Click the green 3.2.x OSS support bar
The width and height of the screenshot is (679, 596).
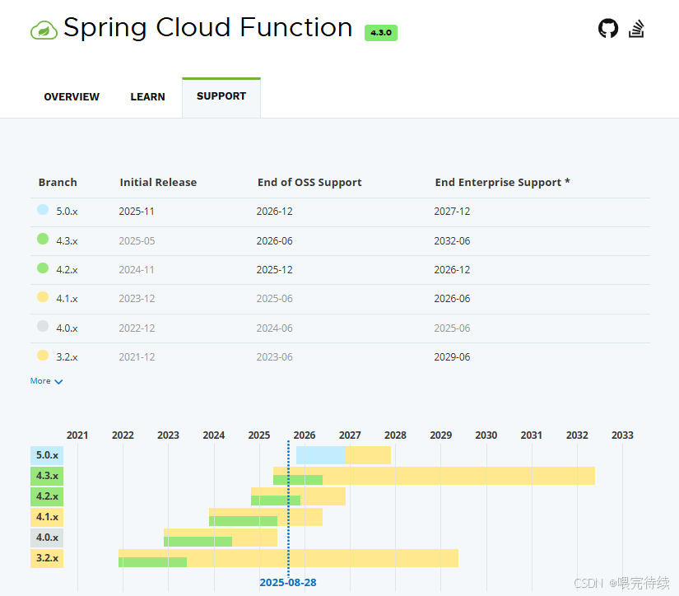tap(153, 562)
